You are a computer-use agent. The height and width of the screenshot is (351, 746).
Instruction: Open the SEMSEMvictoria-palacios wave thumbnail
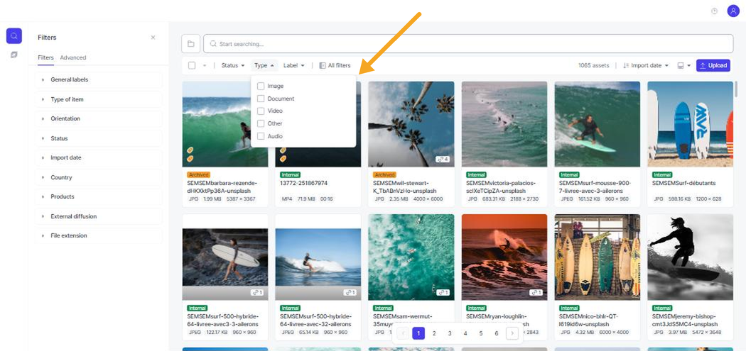tap(504, 124)
